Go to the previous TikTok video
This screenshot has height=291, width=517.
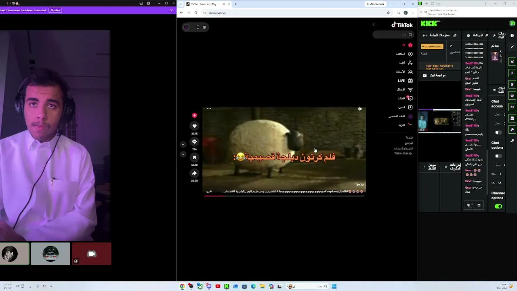coord(183,144)
